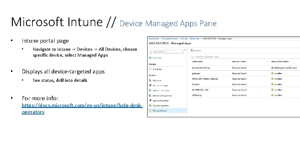300x168 pixels.
Task: Click the Dashboard breadcrumb link
Action: tap(154, 39)
